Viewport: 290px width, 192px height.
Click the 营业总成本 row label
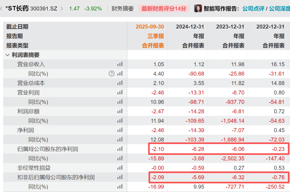pyautogui.click(x=31, y=83)
